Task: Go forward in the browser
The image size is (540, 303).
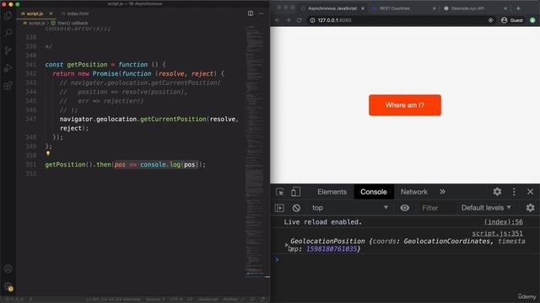Action: point(289,20)
